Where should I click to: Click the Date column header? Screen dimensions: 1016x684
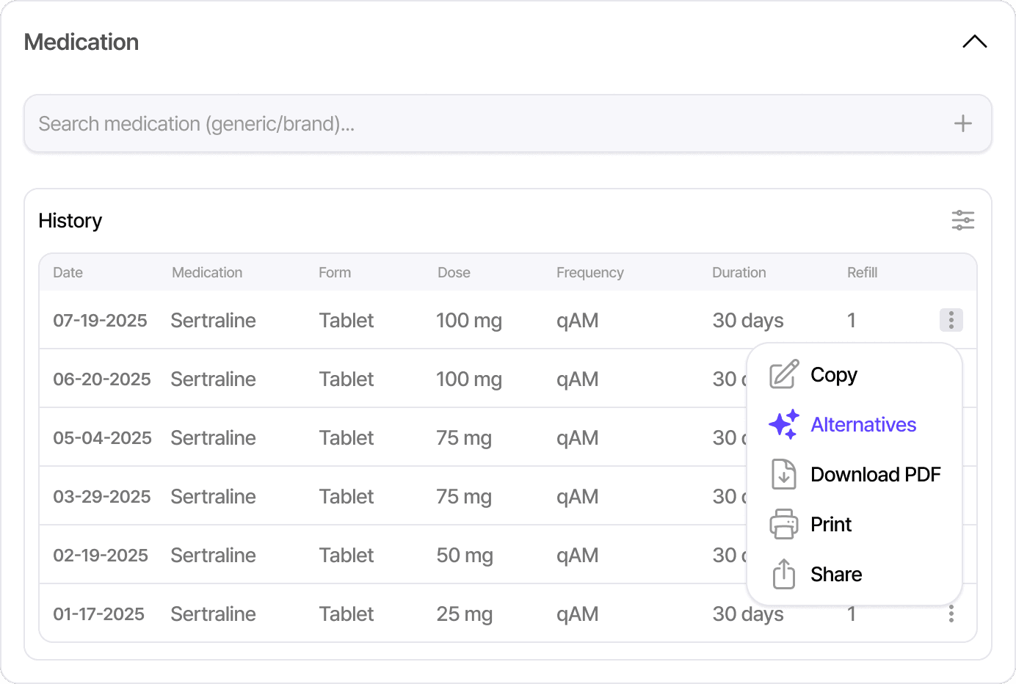pyautogui.click(x=68, y=272)
